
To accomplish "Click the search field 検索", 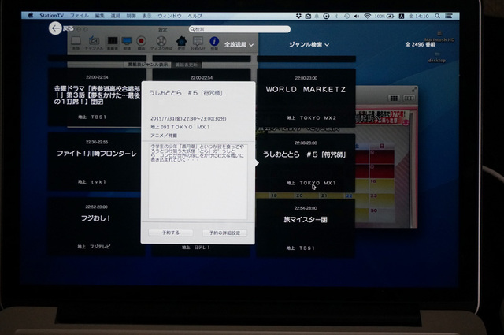I will coord(239,29).
